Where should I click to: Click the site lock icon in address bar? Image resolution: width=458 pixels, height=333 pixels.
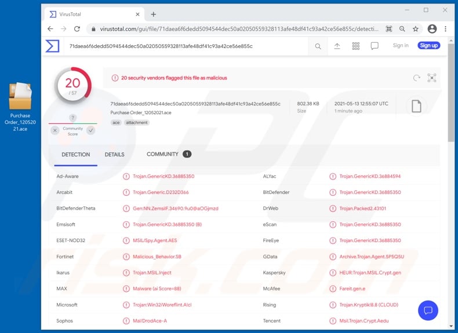pyautogui.click(x=93, y=29)
